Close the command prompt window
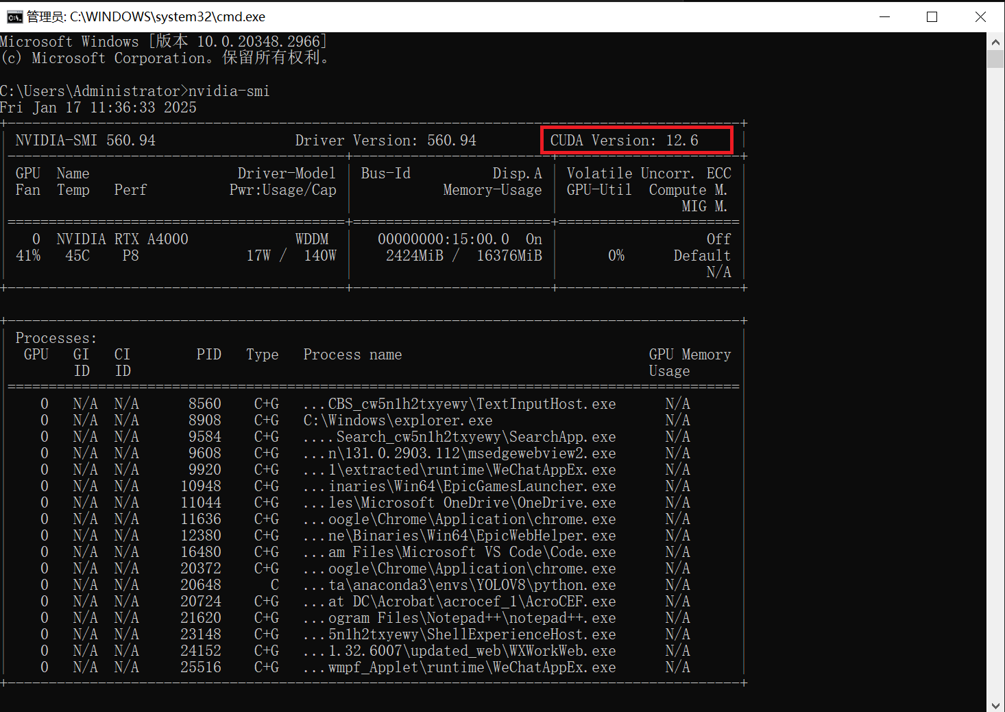Viewport: 1005px width, 712px height. tap(980, 17)
